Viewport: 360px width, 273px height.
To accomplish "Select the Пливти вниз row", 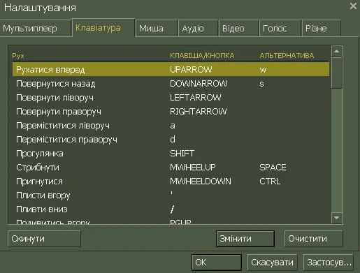I will point(171,209).
